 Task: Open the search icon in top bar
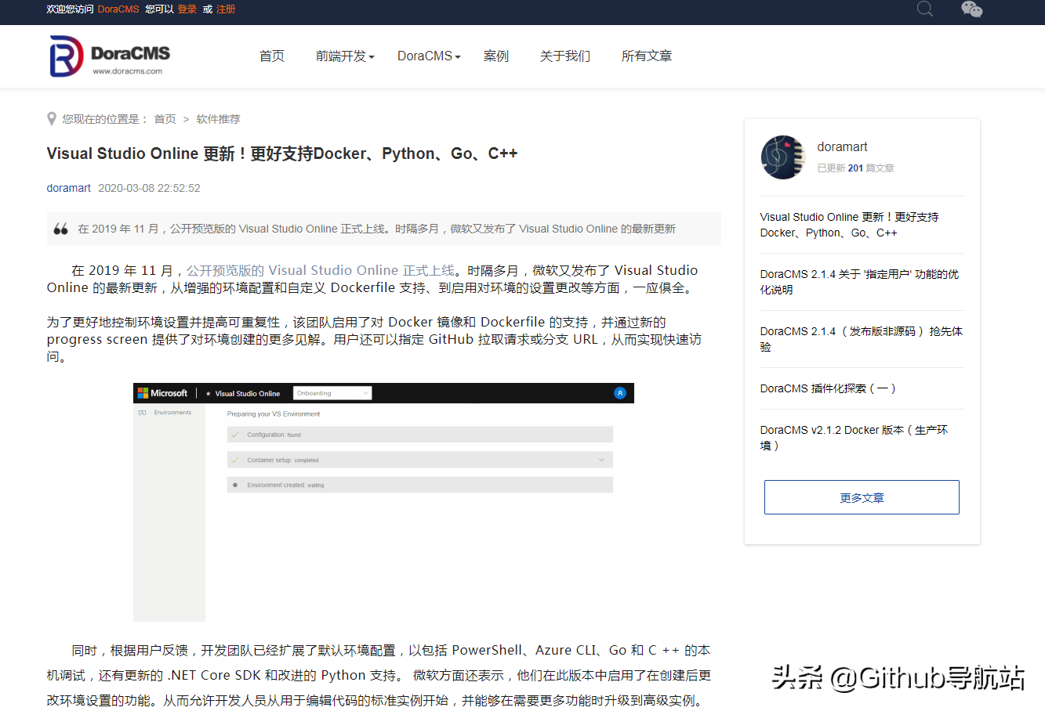click(925, 9)
